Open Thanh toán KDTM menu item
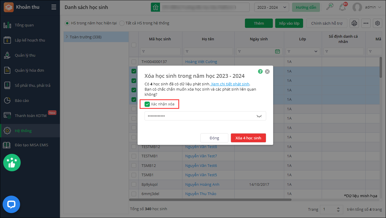The height and width of the screenshot is (218, 386). click(x=30, y=116)
